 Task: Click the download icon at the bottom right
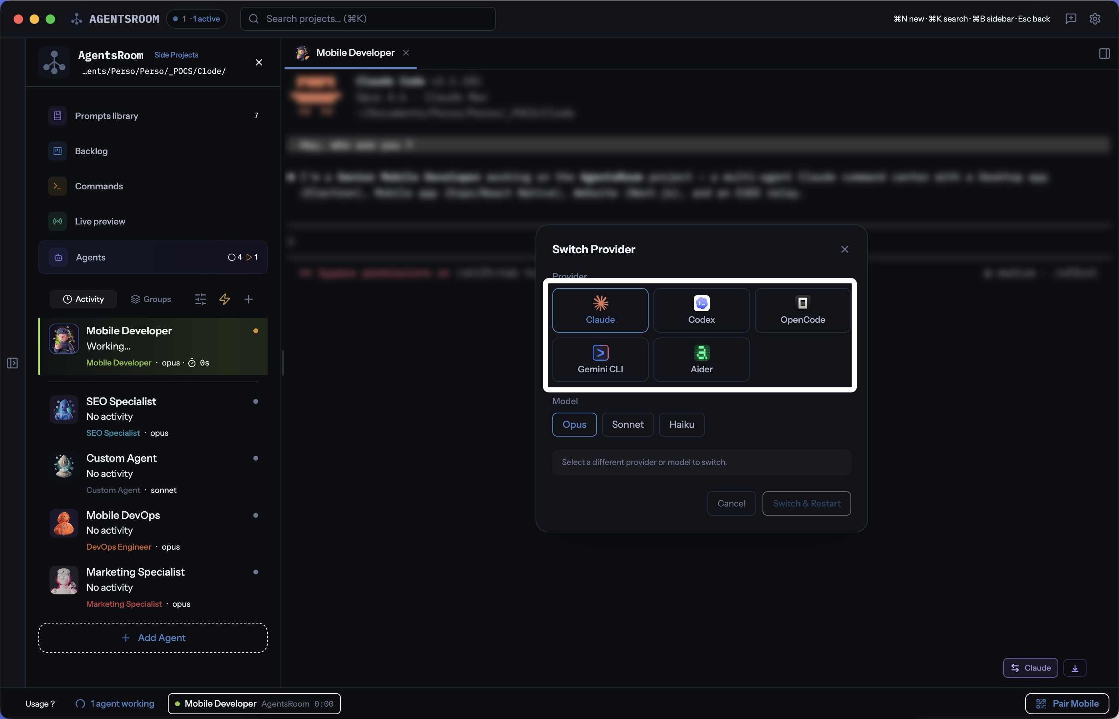(x=1075, y=667)
